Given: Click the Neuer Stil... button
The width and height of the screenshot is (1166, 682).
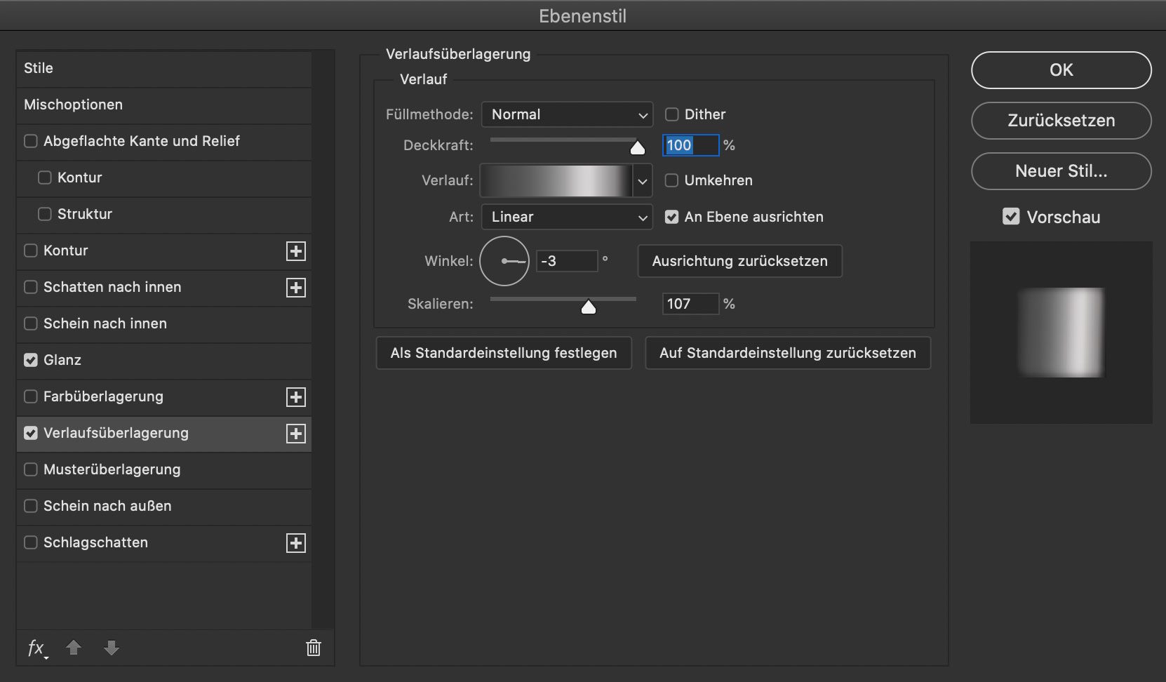Looking at the screenshot, I should 1061,171.
